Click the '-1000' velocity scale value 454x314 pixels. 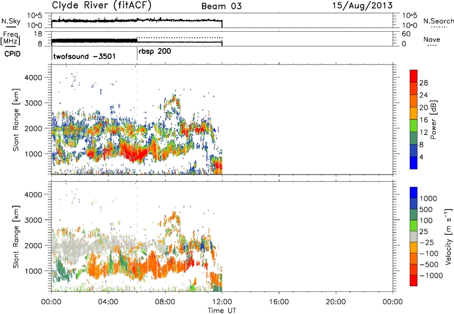431,275
